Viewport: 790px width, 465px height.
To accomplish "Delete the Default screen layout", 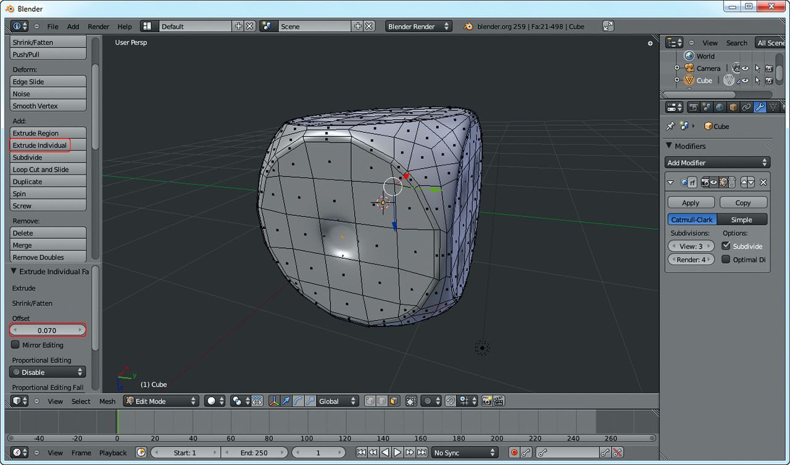I will click(250, 26).
